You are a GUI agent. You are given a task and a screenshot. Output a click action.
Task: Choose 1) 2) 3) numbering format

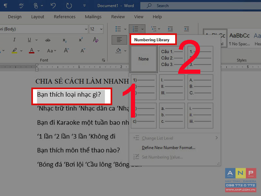[x=144, y=87]
